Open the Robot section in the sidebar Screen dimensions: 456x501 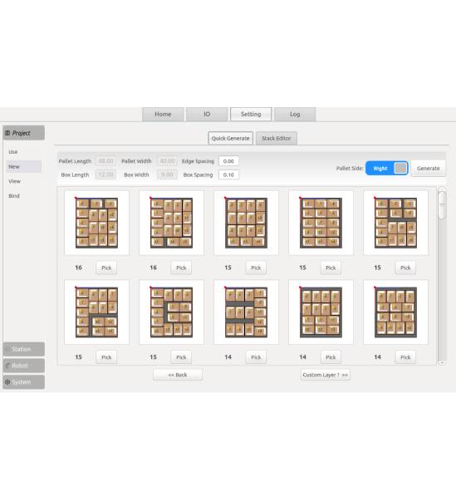click(23, 366)
